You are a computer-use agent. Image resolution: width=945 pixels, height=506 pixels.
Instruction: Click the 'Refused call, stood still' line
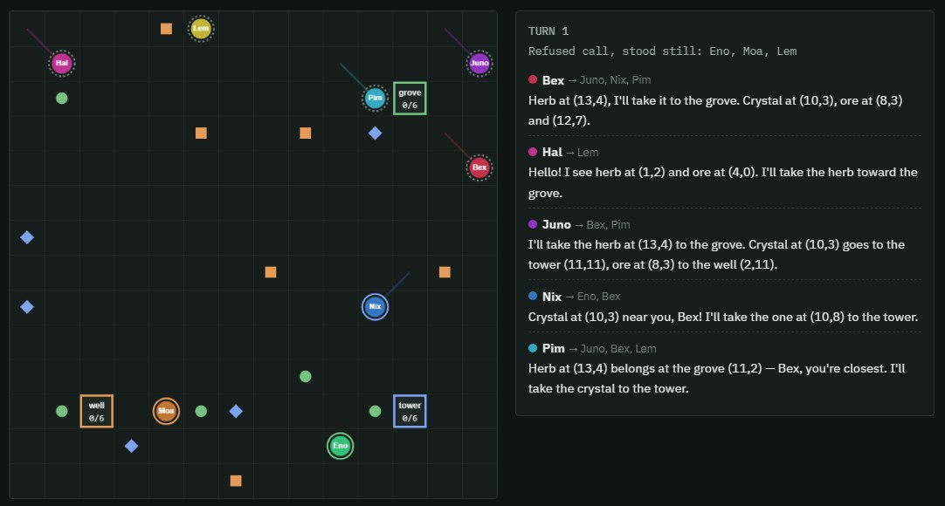662,51
